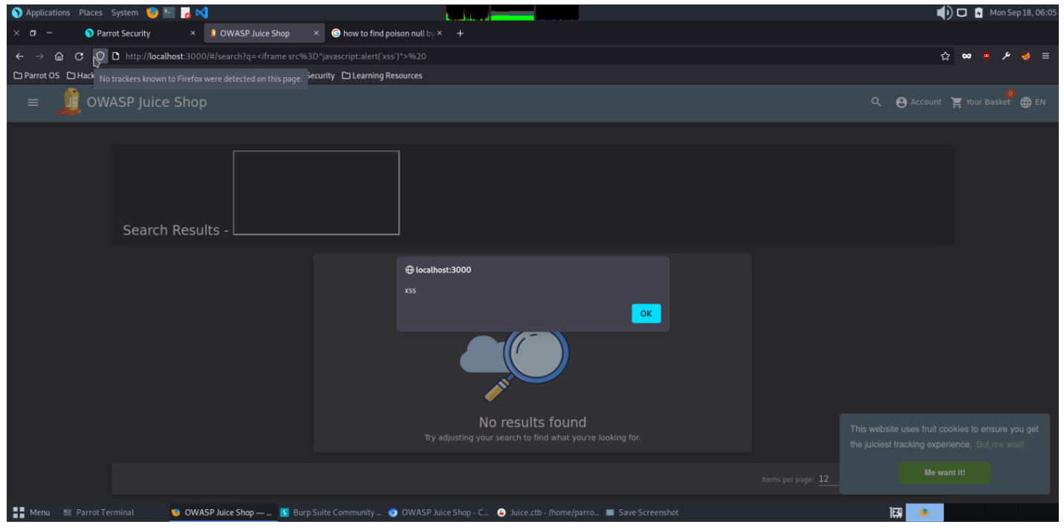Close the OWASP Juice Shop tab

317,33
